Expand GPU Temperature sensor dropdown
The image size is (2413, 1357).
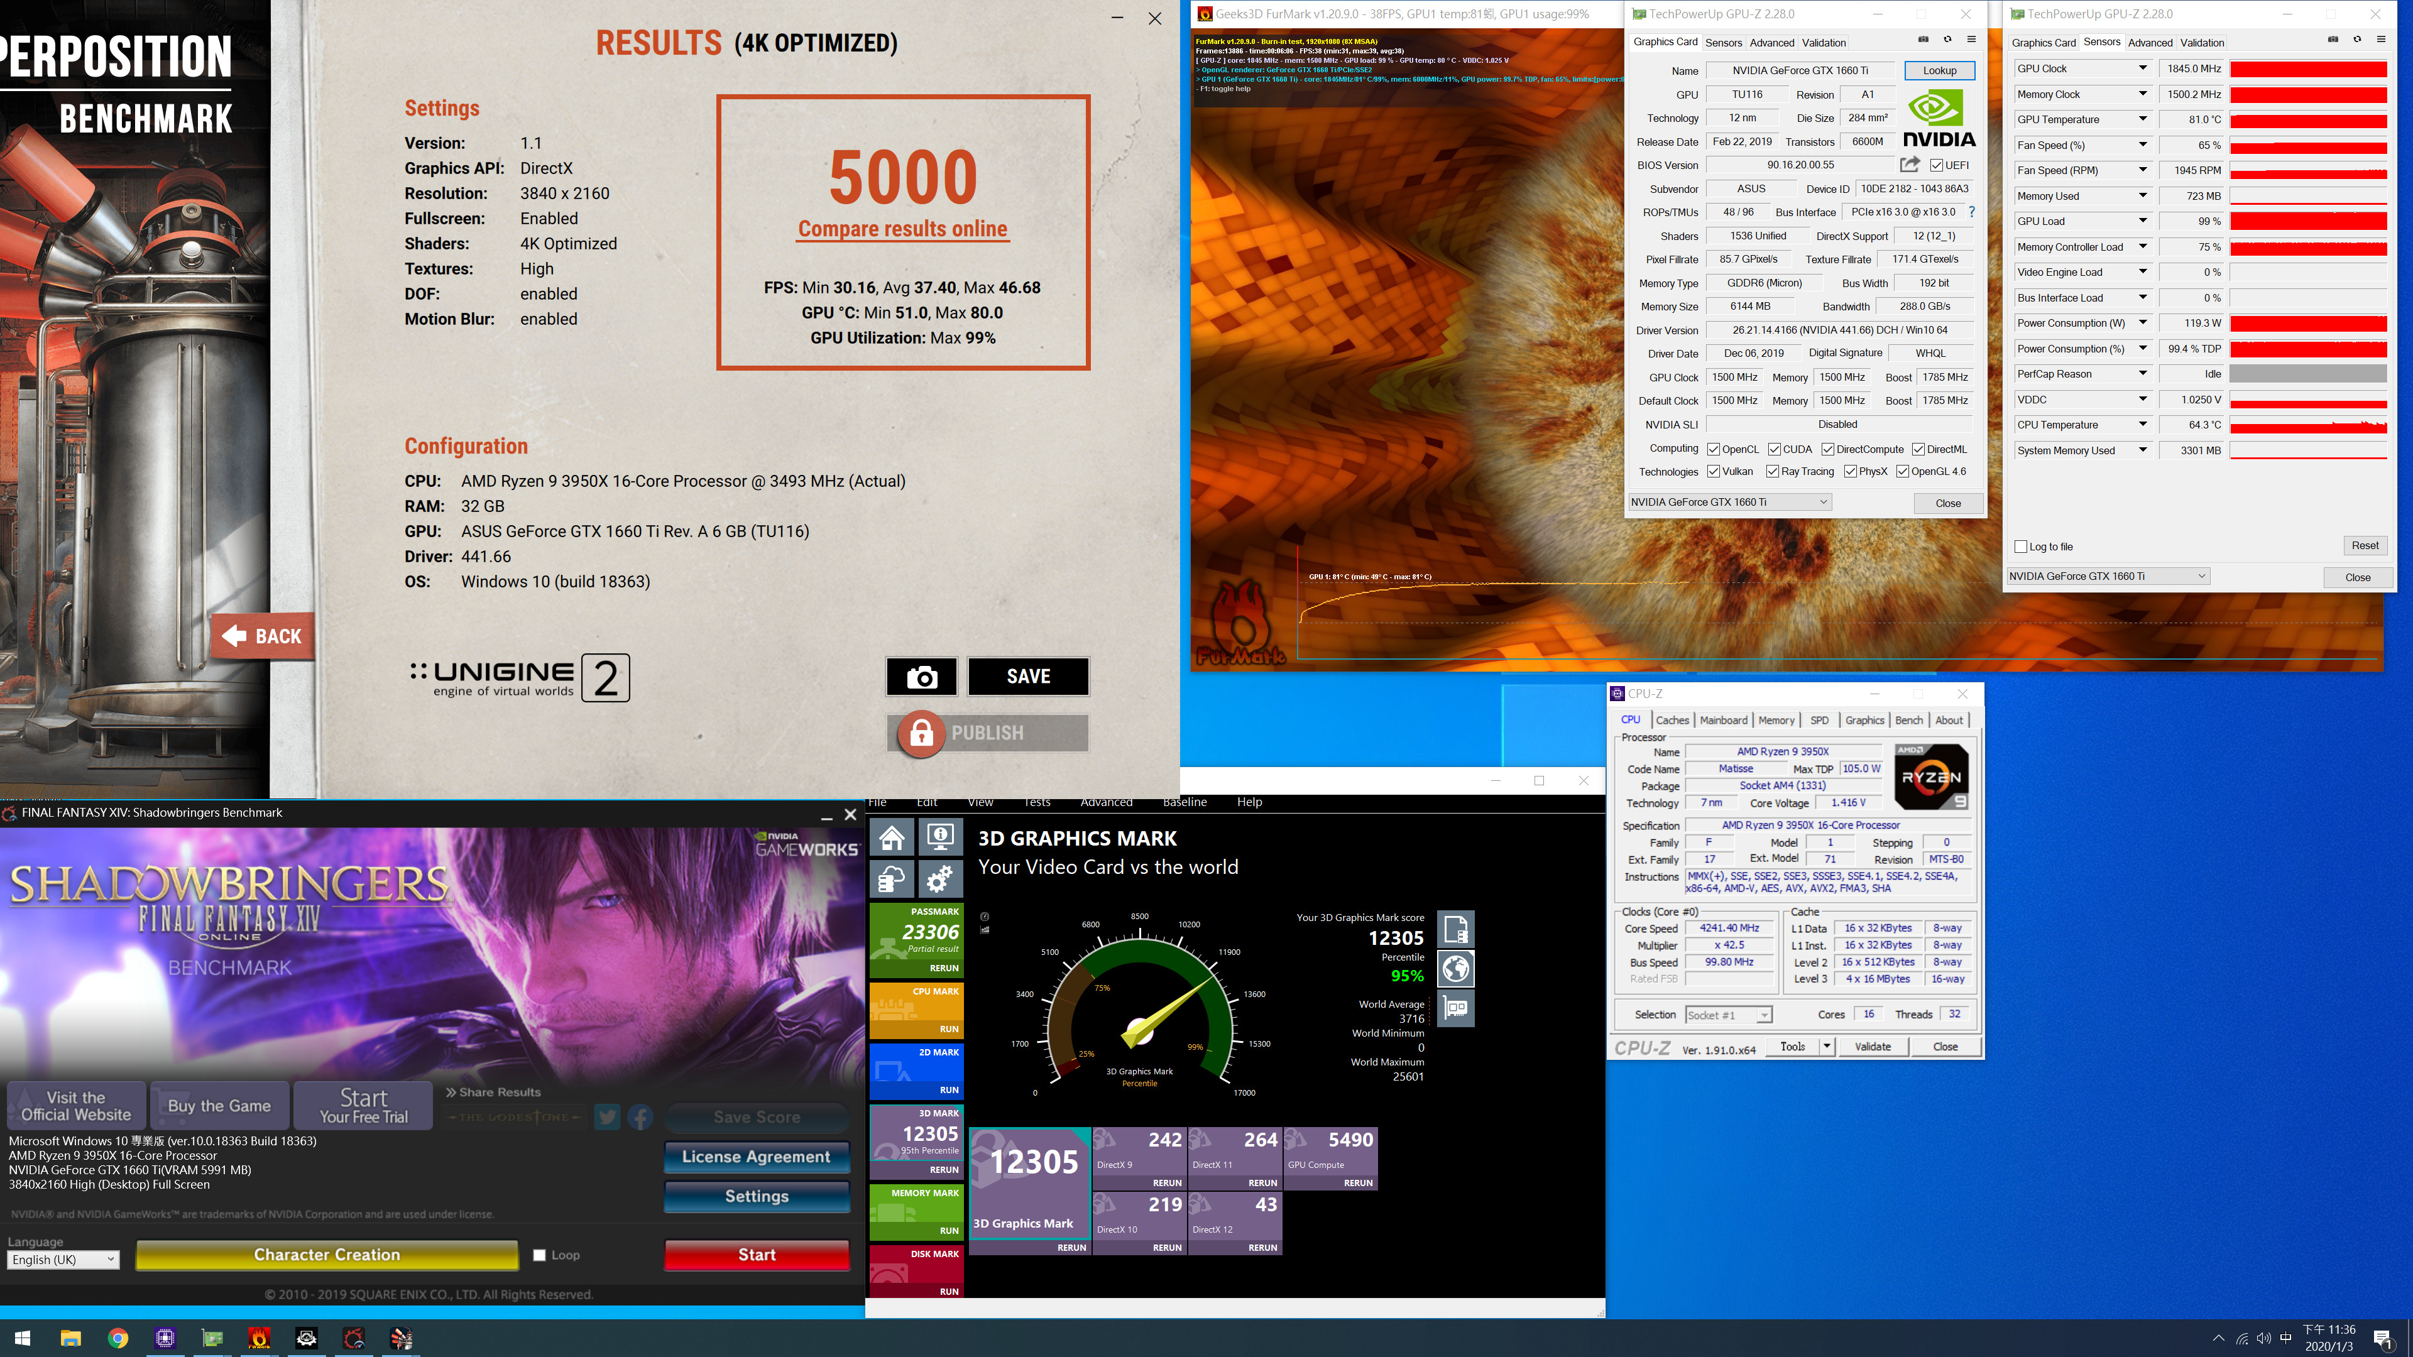pyautogui.click(x=2142, y=119)
